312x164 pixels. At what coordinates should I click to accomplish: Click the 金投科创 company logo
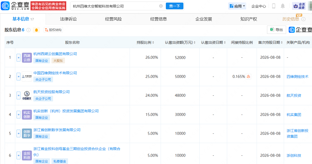coord(27,155)
